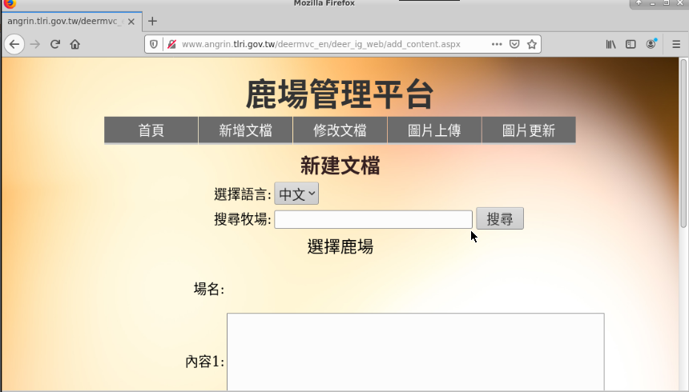
Task: Click the 搜尋 button
Action: pos(500,218)
